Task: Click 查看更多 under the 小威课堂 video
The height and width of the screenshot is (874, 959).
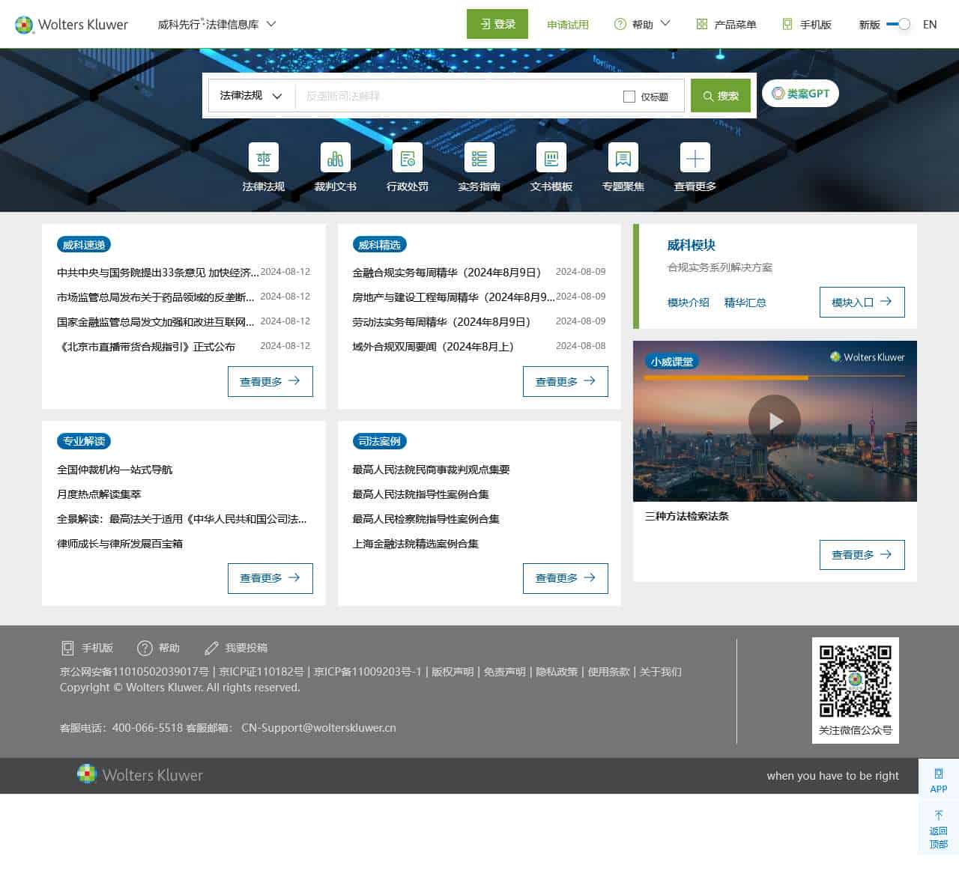Action: tap(862, 554)
